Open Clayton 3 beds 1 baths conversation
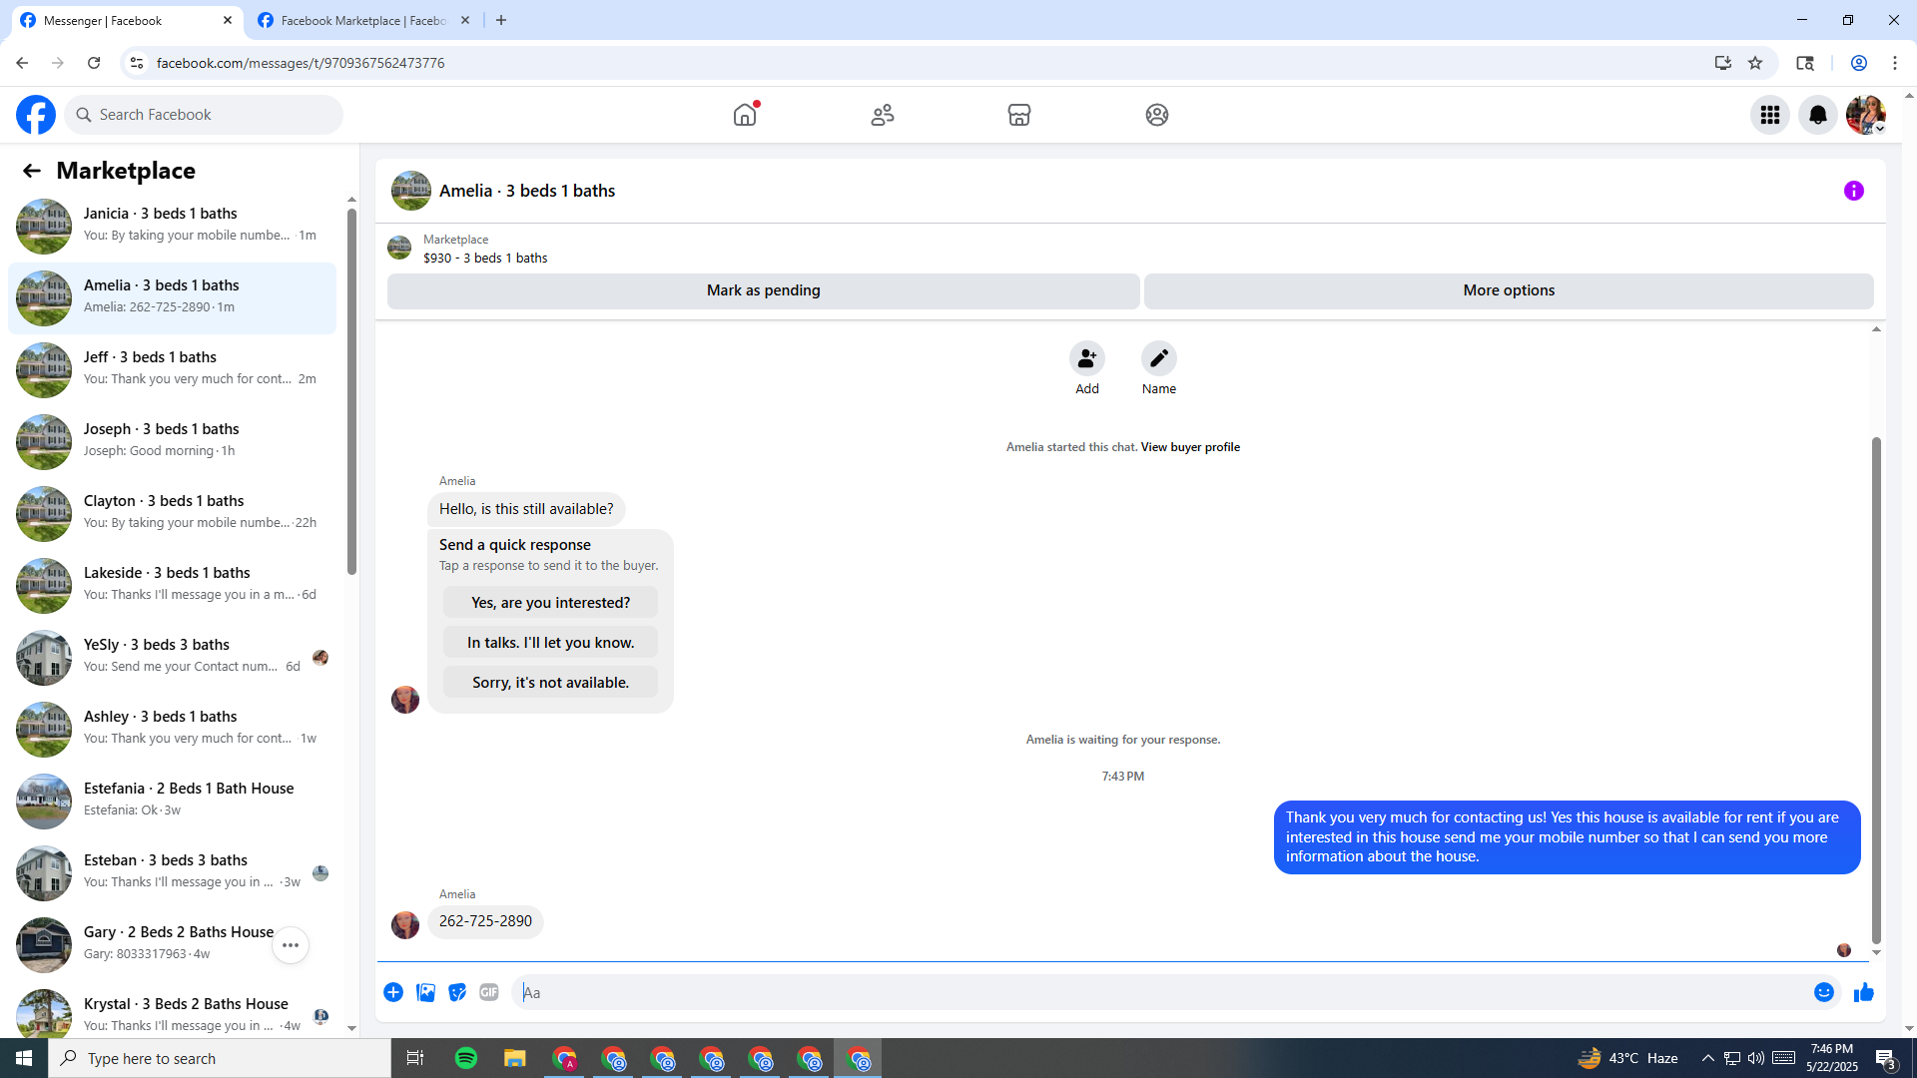 pos(172,514)
